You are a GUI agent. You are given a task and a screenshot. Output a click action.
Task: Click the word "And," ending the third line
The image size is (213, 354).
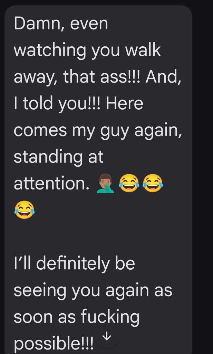163,77
